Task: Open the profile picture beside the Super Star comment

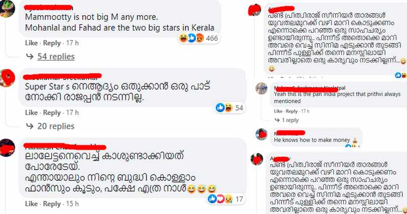Action: (7, 78)
